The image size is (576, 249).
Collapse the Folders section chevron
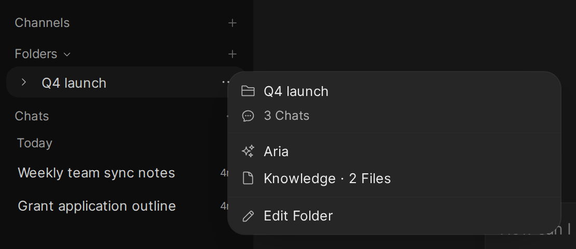pyautogui.click(x=67, y=54)
